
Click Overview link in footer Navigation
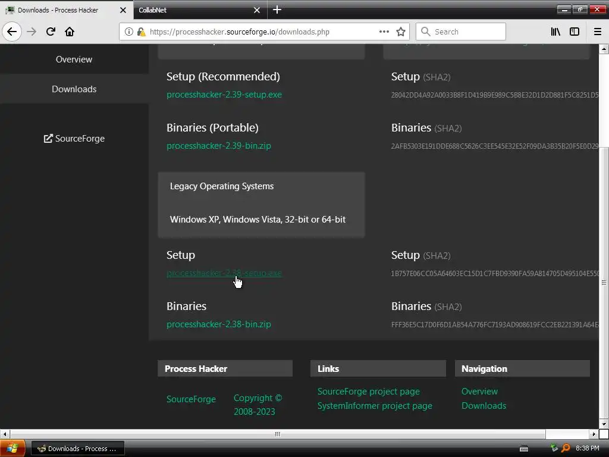pos(479,392)
